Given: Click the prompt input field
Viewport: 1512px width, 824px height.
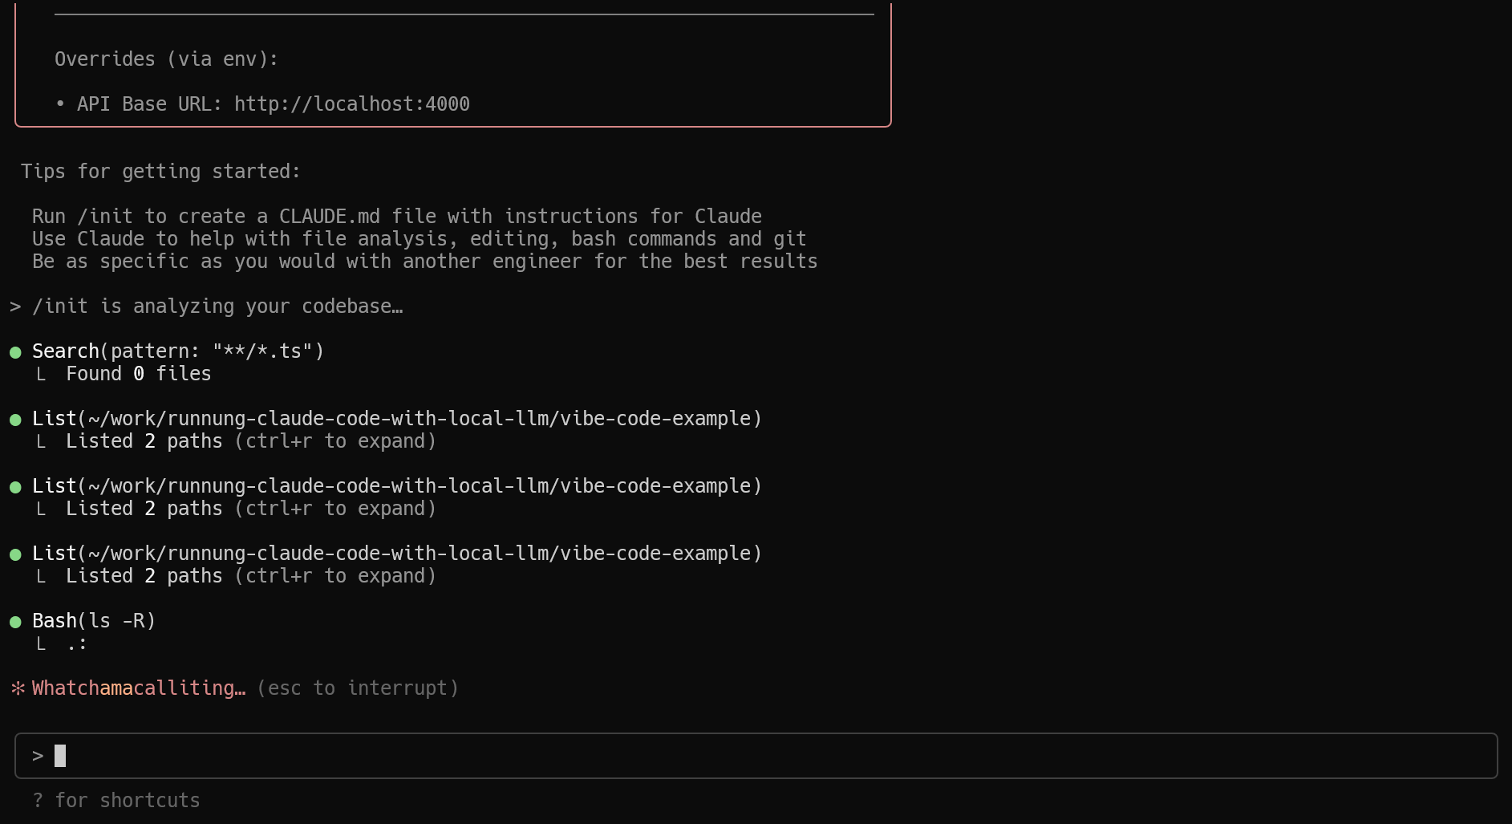Looking at the screenshot, I should 756,756.
